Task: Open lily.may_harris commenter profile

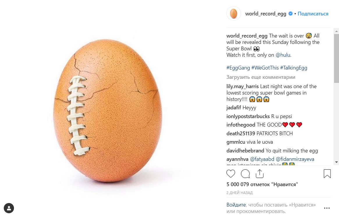Action: 242,86
